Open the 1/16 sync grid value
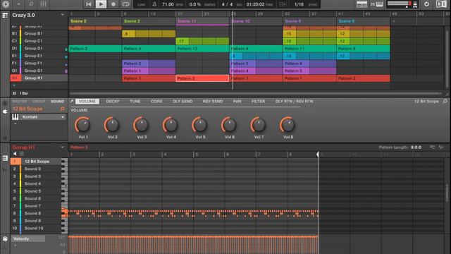 [299, 4]
